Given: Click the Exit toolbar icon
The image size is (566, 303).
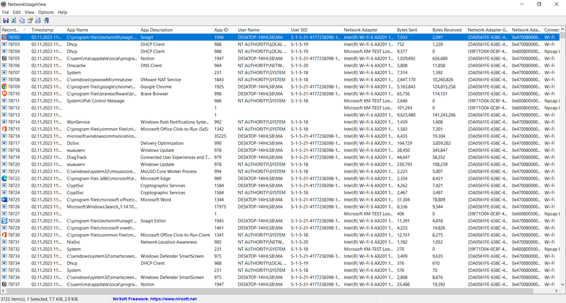Looking at the screenshot, I should point(46,20).
